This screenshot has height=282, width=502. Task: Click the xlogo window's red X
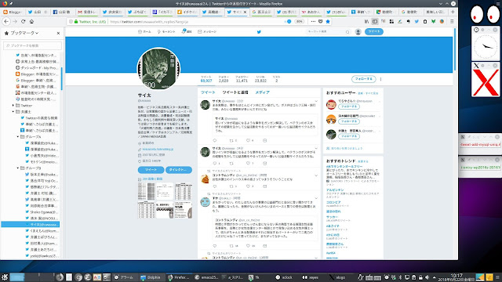pos(486,82)
